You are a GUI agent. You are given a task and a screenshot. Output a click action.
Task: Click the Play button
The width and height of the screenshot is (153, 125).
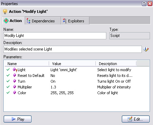[x=18, y=119]
